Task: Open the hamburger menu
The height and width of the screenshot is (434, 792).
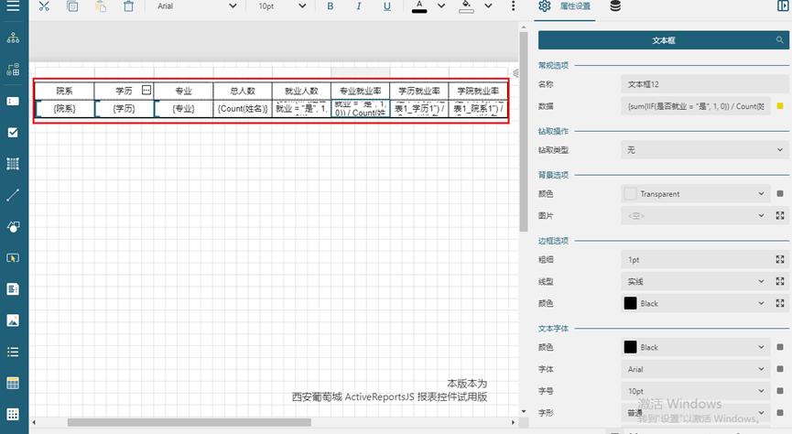Action: pyautogui.click(x=13, y=6)
